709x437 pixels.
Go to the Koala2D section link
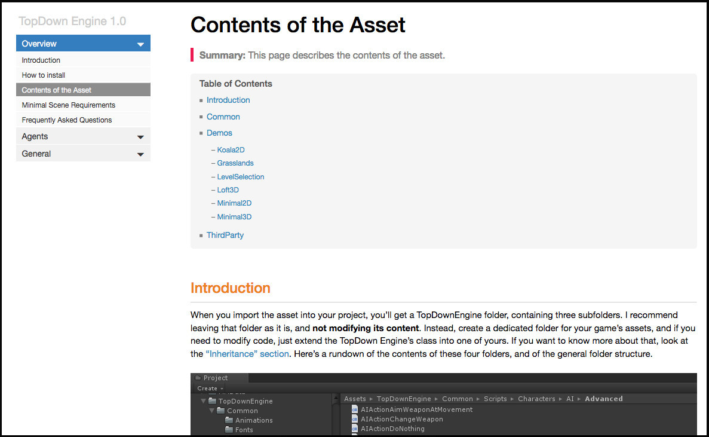point(231,149)
